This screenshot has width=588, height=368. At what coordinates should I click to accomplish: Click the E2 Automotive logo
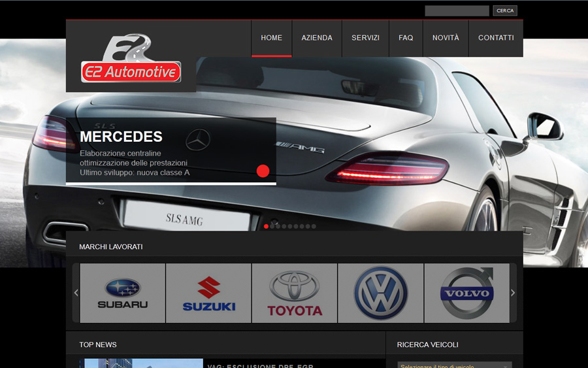pos(131,58)
